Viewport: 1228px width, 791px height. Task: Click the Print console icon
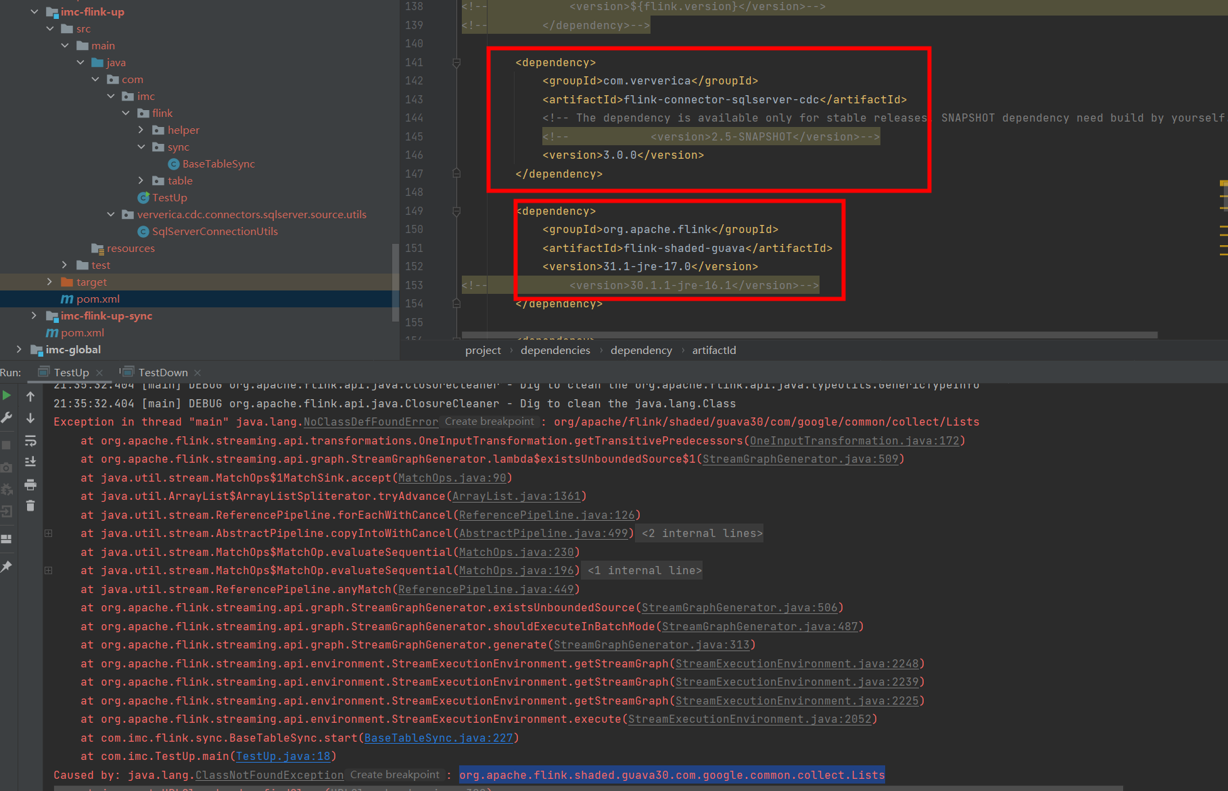point(30,484)
